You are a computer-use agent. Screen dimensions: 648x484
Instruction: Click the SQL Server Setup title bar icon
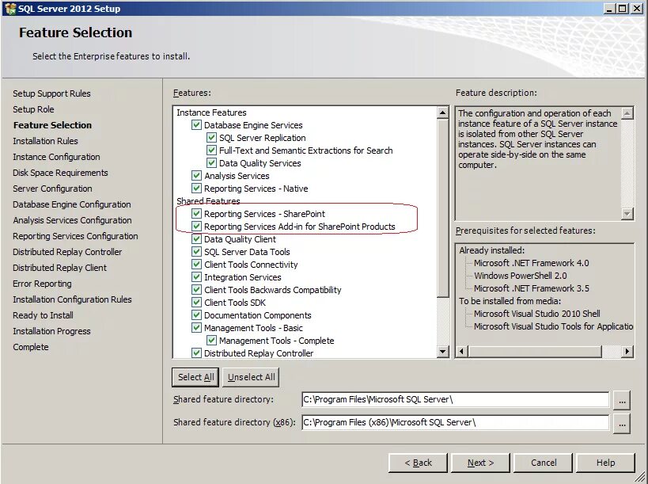click(x=10, y=8)
